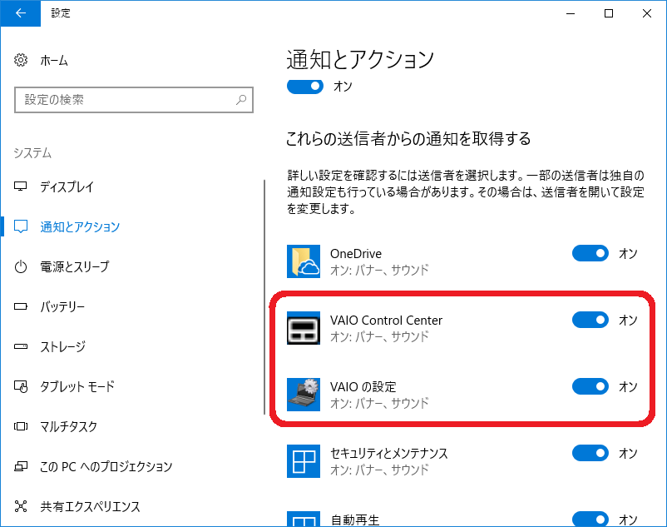Image resolution: width=667 pixels, height=527 pixels.
Task: Disable VAIO の設定 notifications switch
Action: point(590,386)
